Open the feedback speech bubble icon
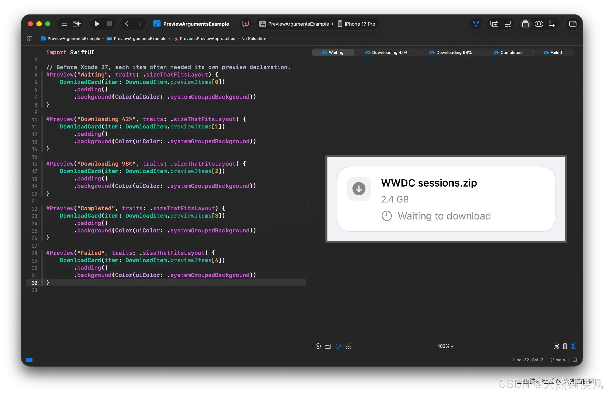Viewport: 604px width, 394px height. pos(245,24)
